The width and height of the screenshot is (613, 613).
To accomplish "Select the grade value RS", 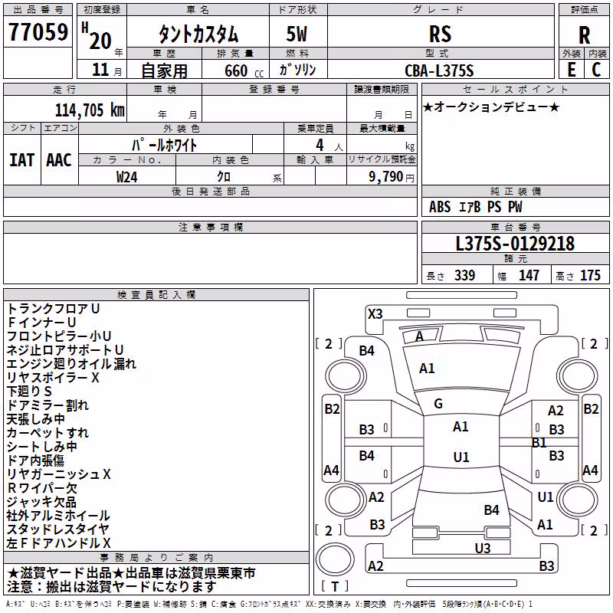I will tap(440, 34).
